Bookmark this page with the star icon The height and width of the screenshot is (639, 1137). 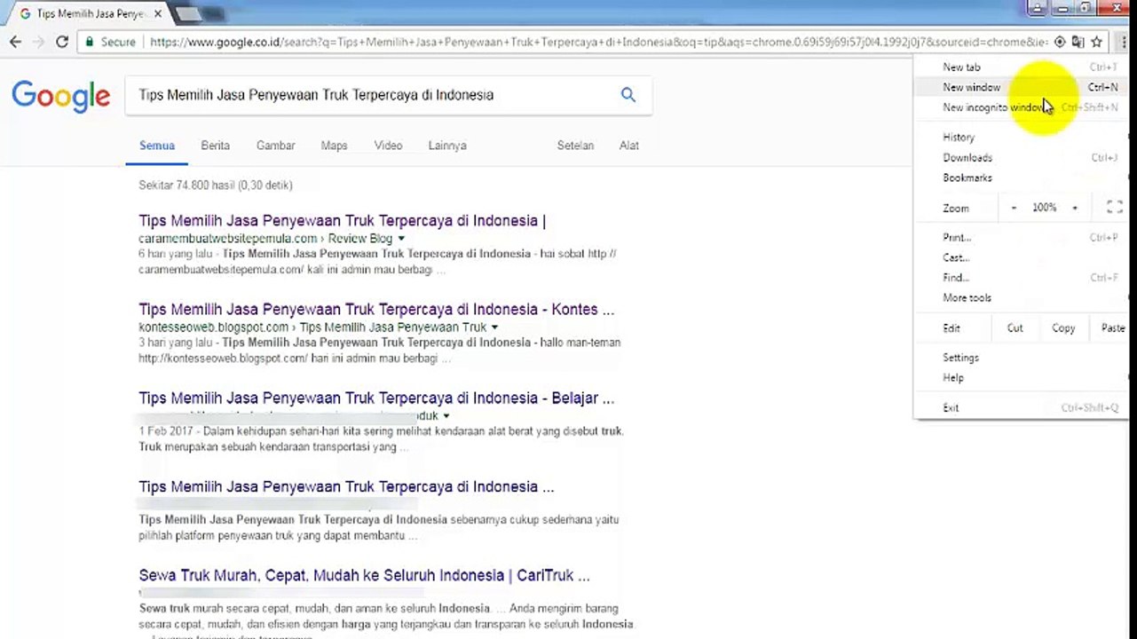point(1097,42)
